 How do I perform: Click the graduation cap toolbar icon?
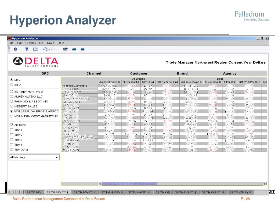point(65,49)
